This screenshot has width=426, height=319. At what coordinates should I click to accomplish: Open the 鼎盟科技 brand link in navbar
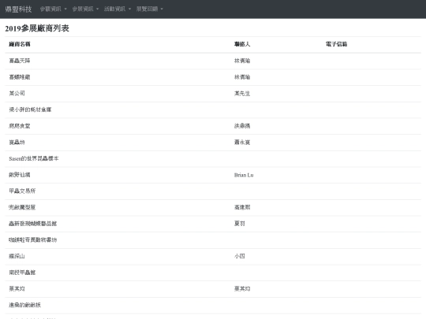[x=18, y=9]
